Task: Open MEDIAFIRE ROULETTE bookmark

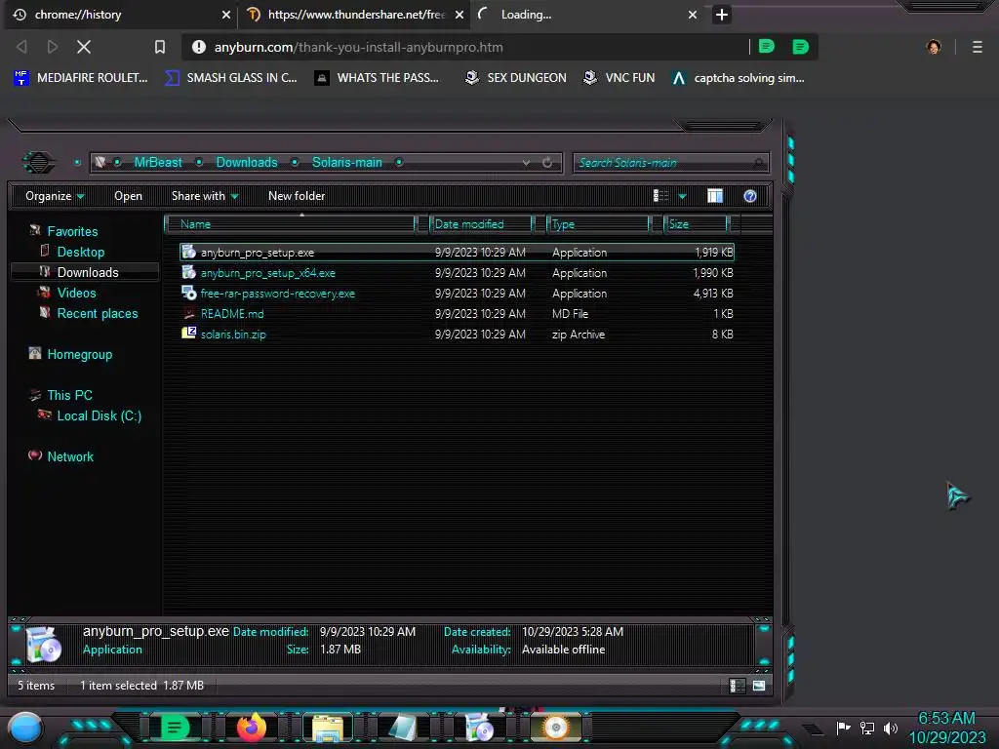Action: 81,78
